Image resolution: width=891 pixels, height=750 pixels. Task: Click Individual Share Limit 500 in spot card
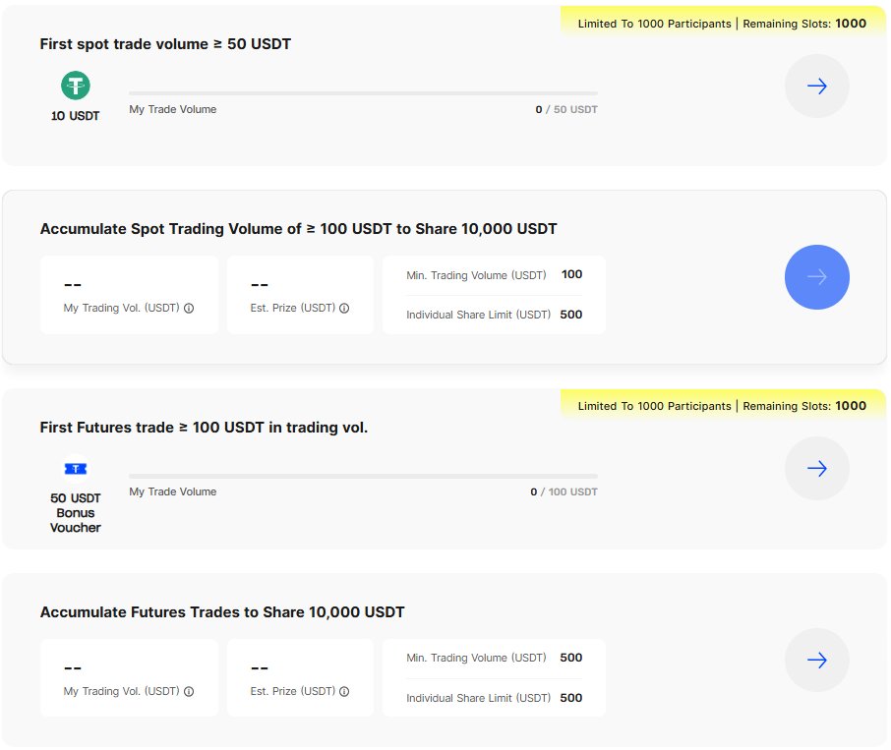571,315
